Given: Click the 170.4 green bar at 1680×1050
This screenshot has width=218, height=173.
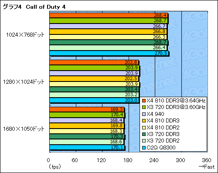Looking at the screenshot, I should (x=87, y=115).
